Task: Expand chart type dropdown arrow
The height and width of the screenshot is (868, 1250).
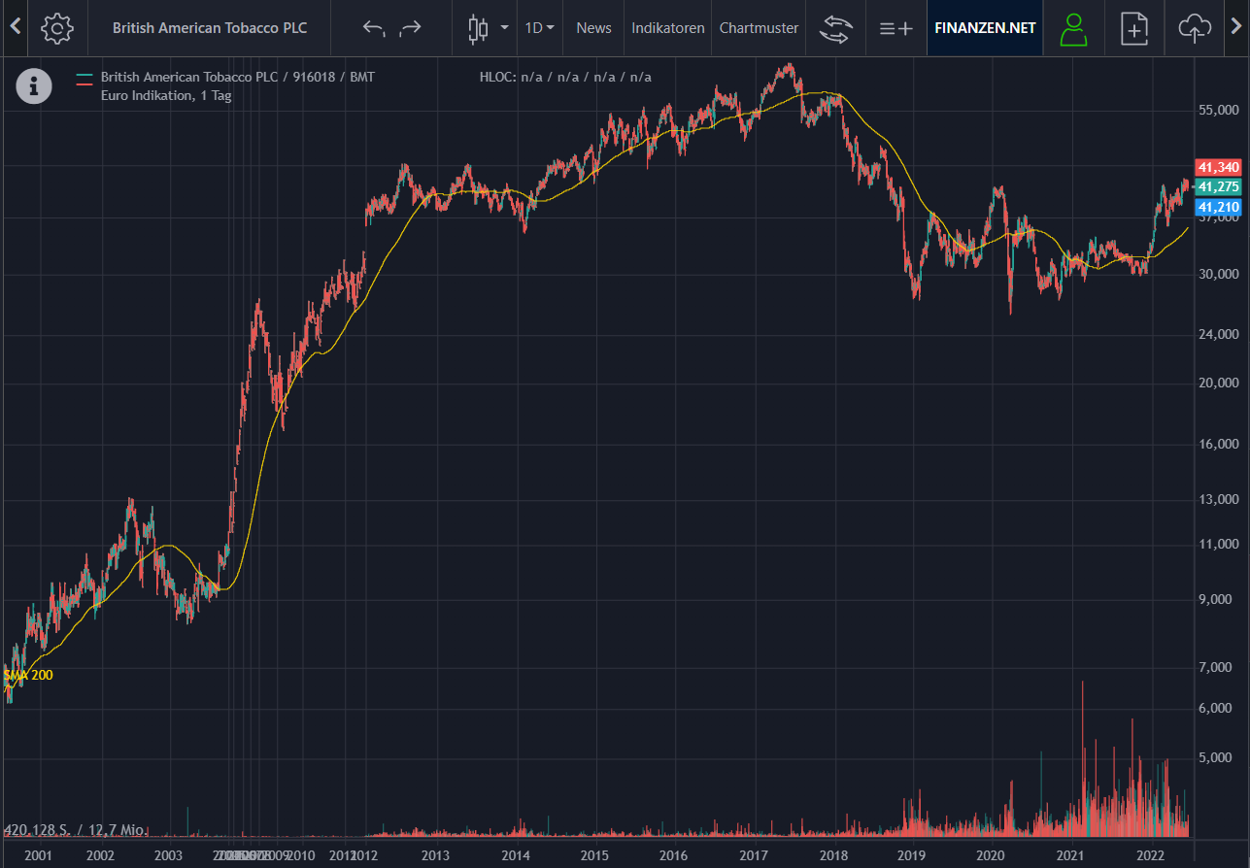Action: pyautogui.click(x=504, y=27)
